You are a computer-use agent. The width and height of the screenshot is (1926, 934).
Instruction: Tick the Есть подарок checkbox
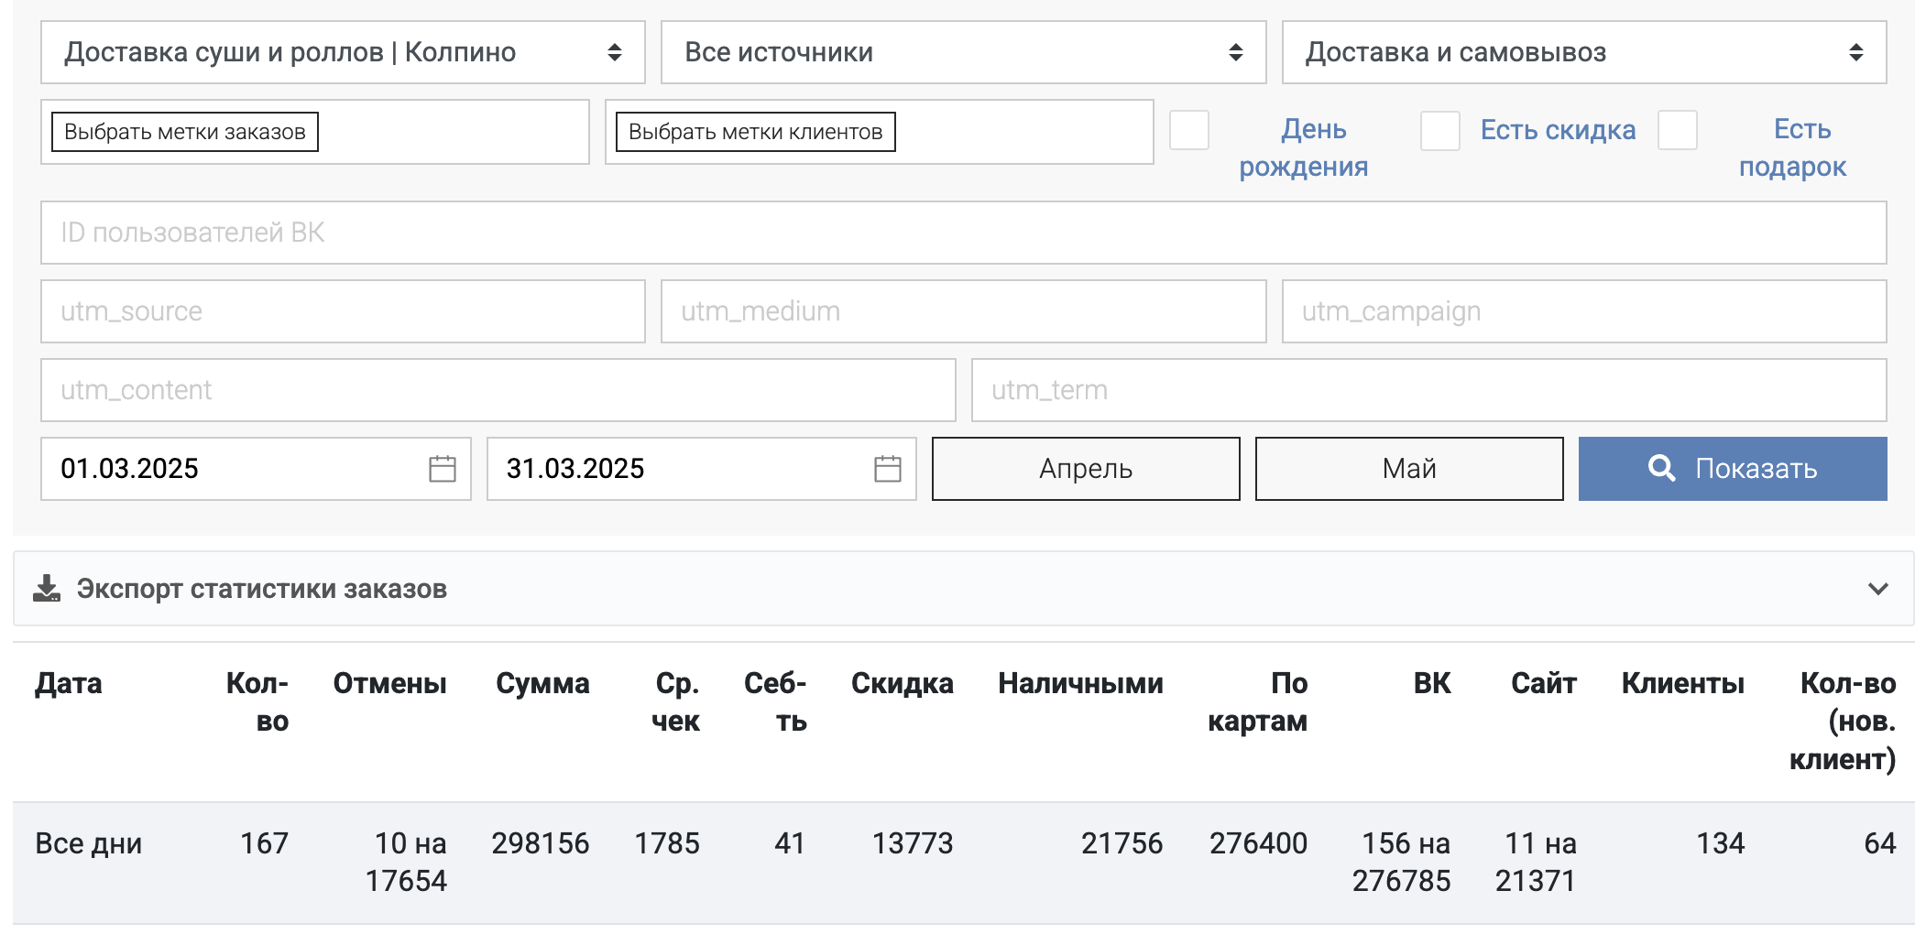1678,130
